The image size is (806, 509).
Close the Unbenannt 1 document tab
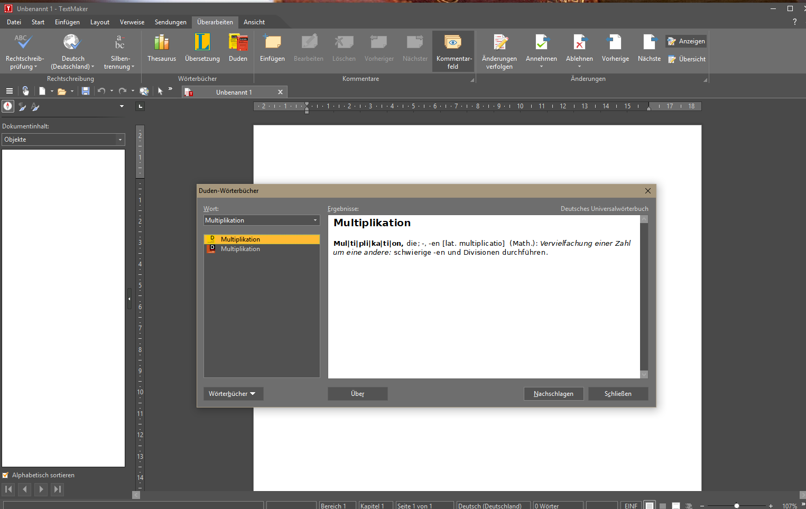(281, 92)
